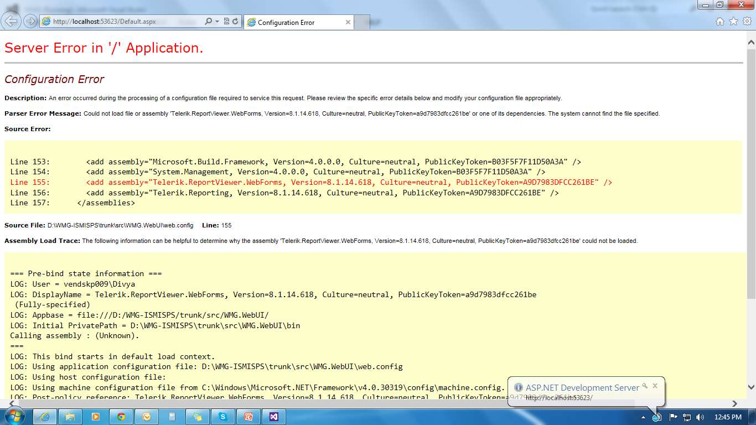Show hidden system tray icons arrow

click(x=643, y=417)
